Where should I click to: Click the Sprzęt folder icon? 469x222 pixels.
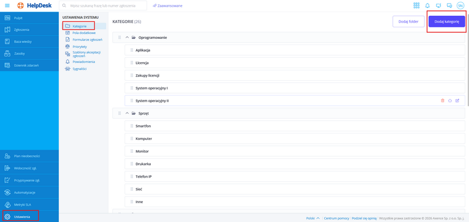(x=134, y=113)
